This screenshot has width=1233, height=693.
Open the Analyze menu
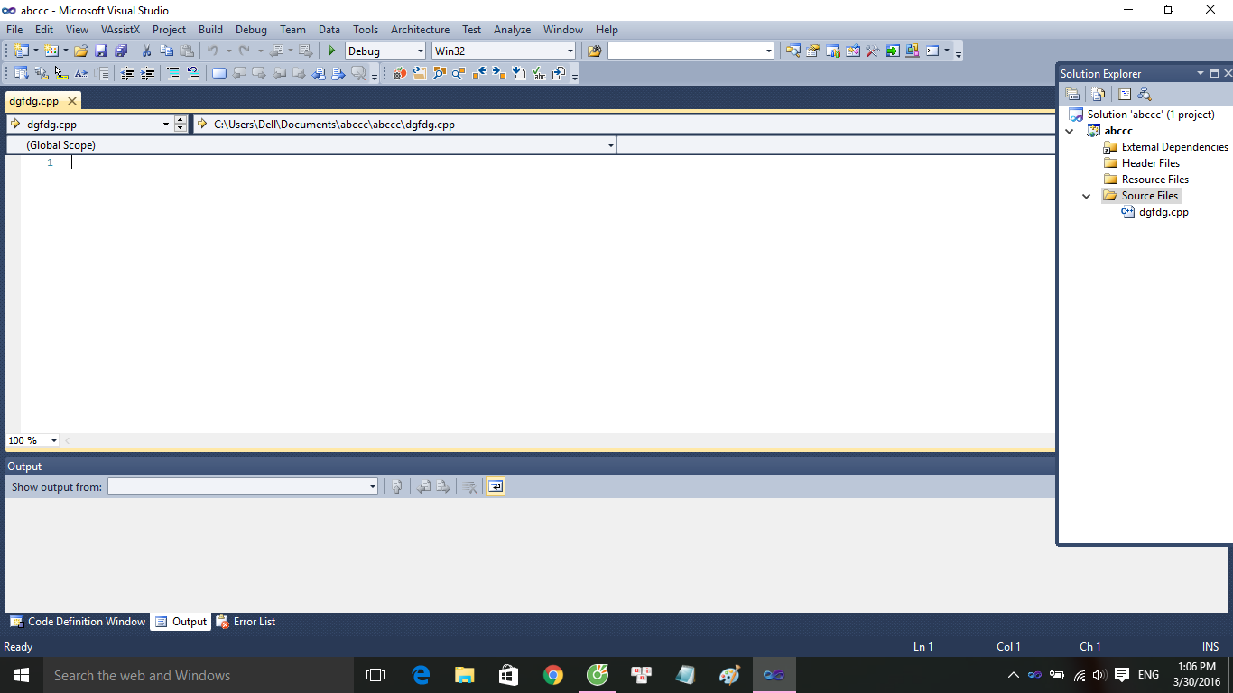coord(512,30)
